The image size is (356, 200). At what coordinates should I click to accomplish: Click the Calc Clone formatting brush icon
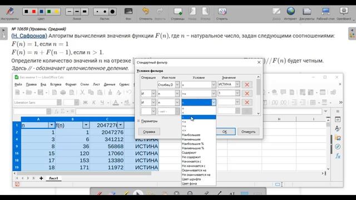(x=110, y=92)
